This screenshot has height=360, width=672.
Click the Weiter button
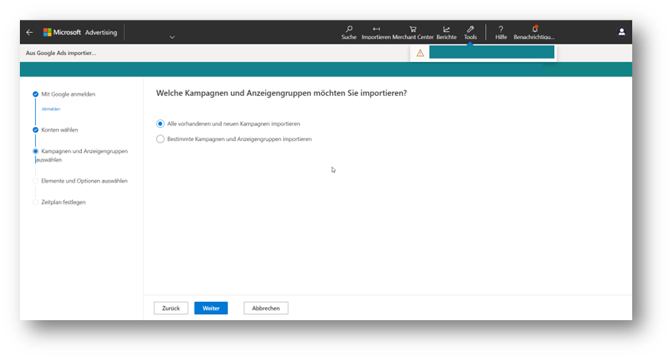(210, 308)
